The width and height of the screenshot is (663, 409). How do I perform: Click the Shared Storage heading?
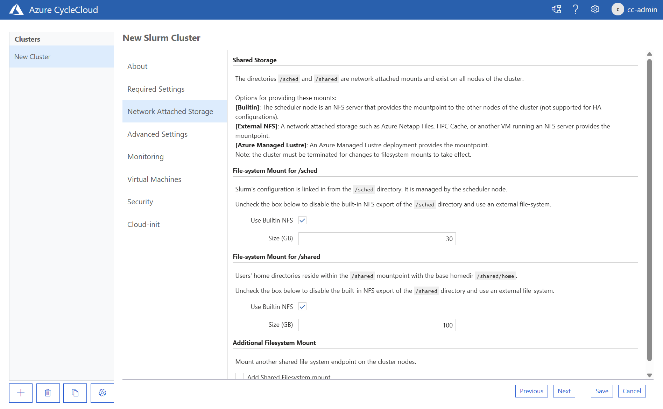(x=254, y=60)
